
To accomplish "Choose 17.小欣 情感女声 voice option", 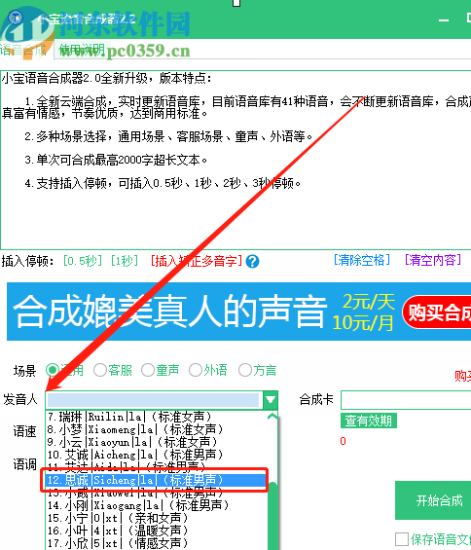I will 157,543.
